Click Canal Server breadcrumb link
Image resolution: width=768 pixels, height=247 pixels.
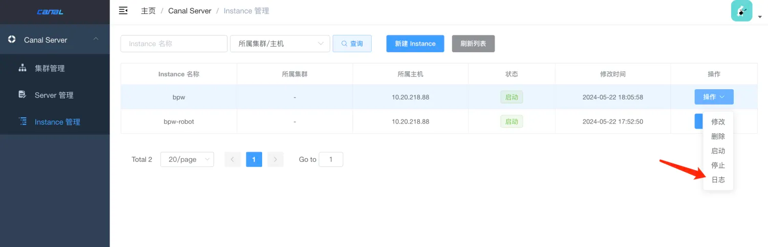tap(190, 11)
